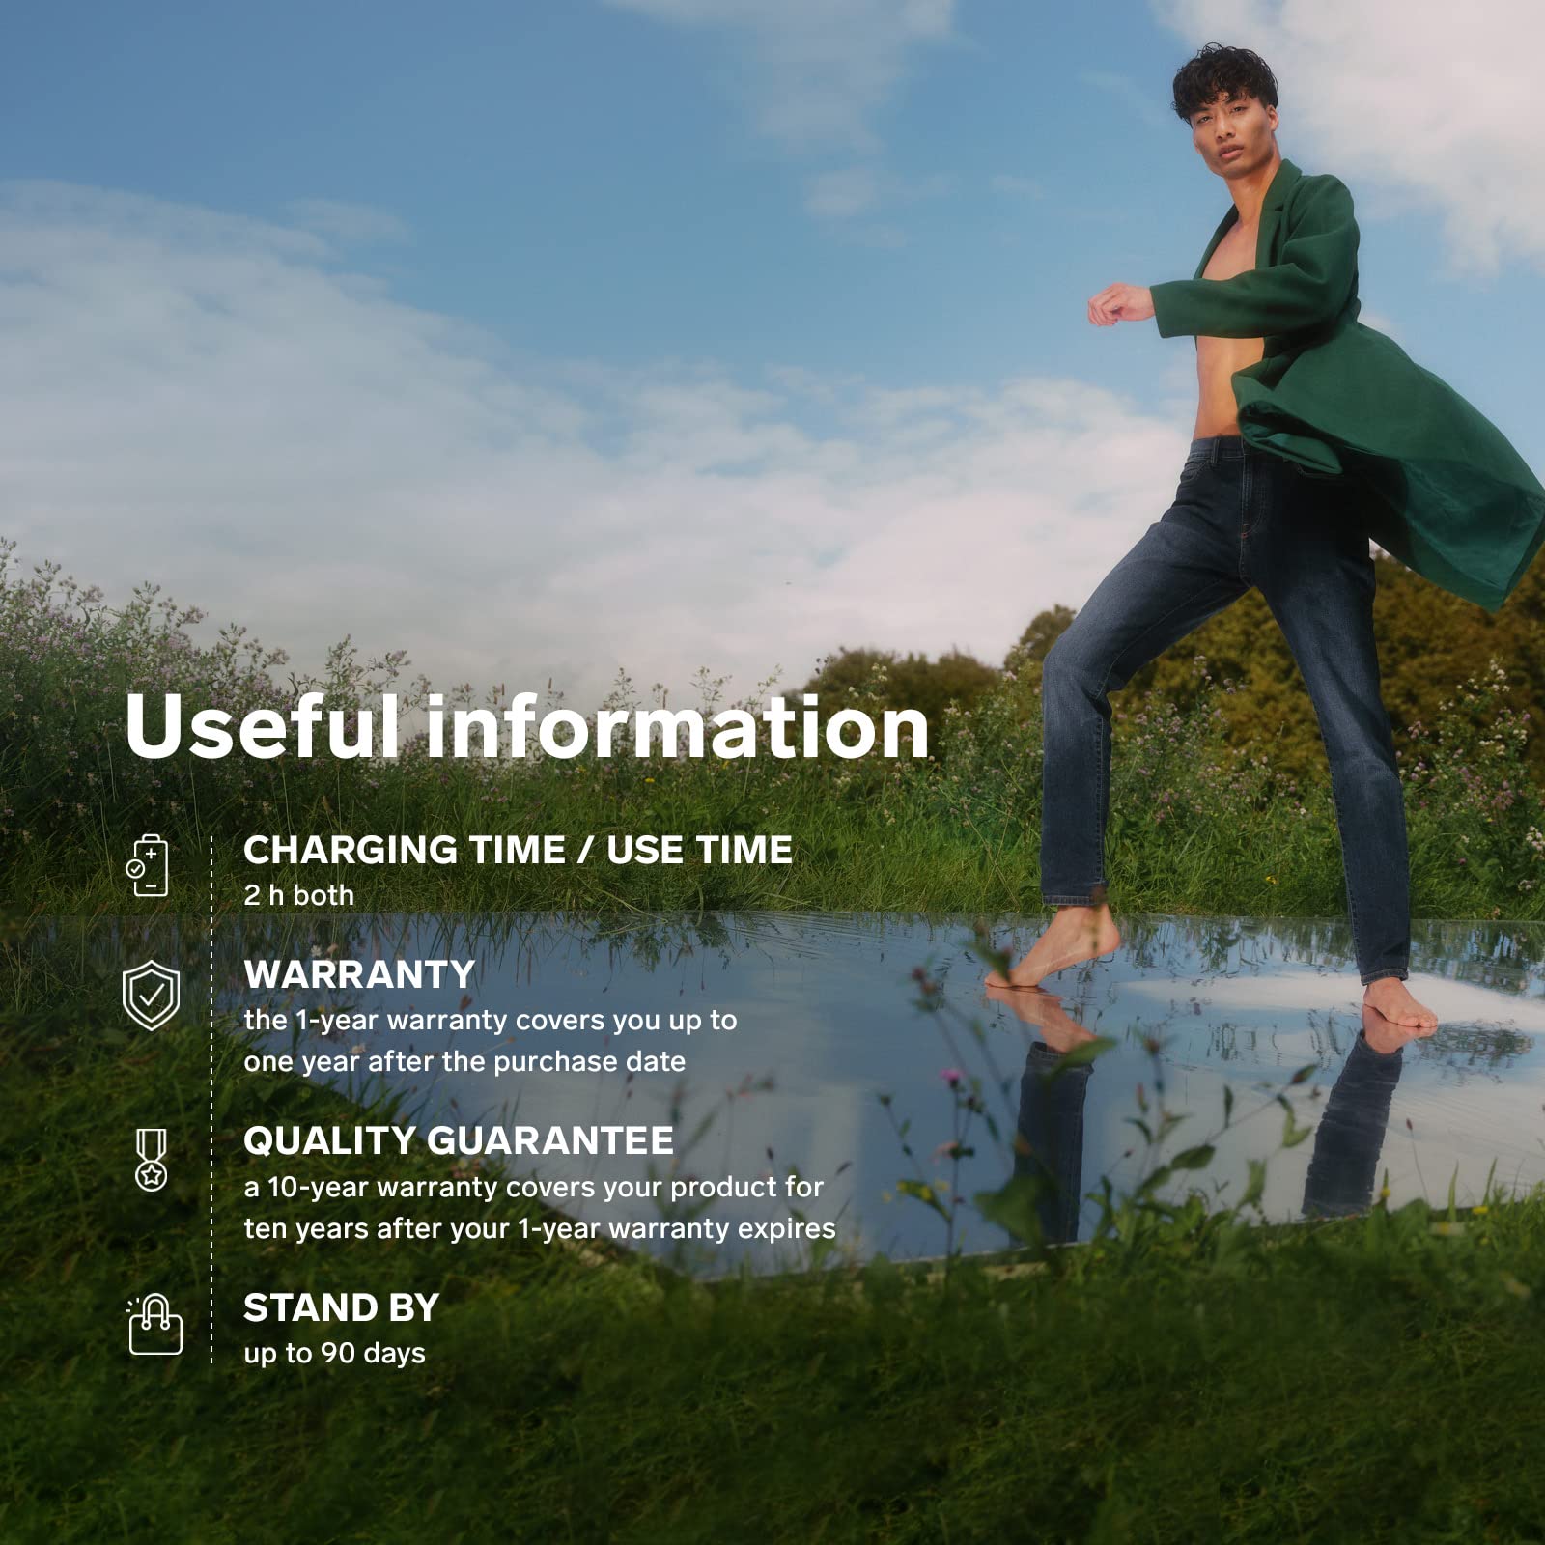This screenshot has height=1545, width=1545.
Task: Click the '10-year warranty covers your product' line
Action: [x=533, y=1187]
